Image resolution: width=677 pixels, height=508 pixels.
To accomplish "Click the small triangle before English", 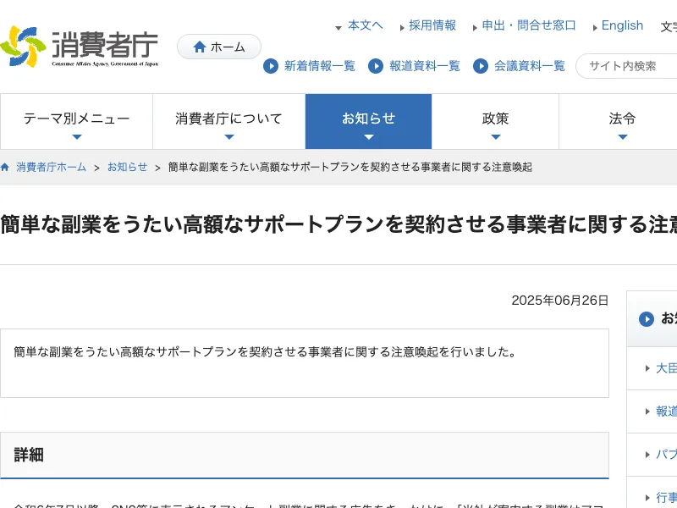I will pyautogui.click(x=595, y=28).
